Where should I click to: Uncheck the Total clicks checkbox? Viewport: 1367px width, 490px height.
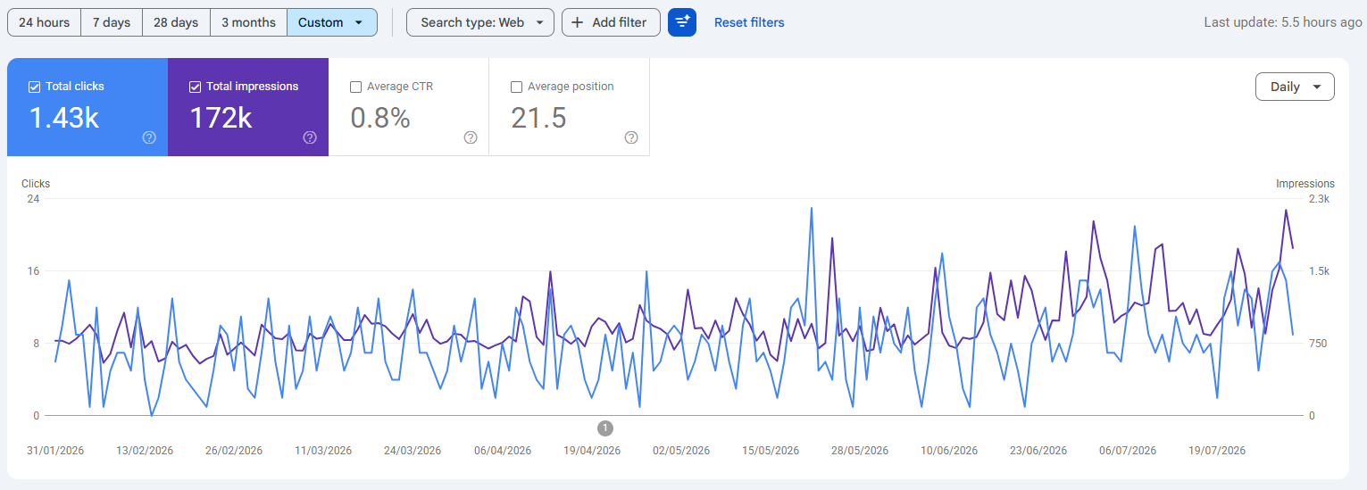click(x=35, y=87)
